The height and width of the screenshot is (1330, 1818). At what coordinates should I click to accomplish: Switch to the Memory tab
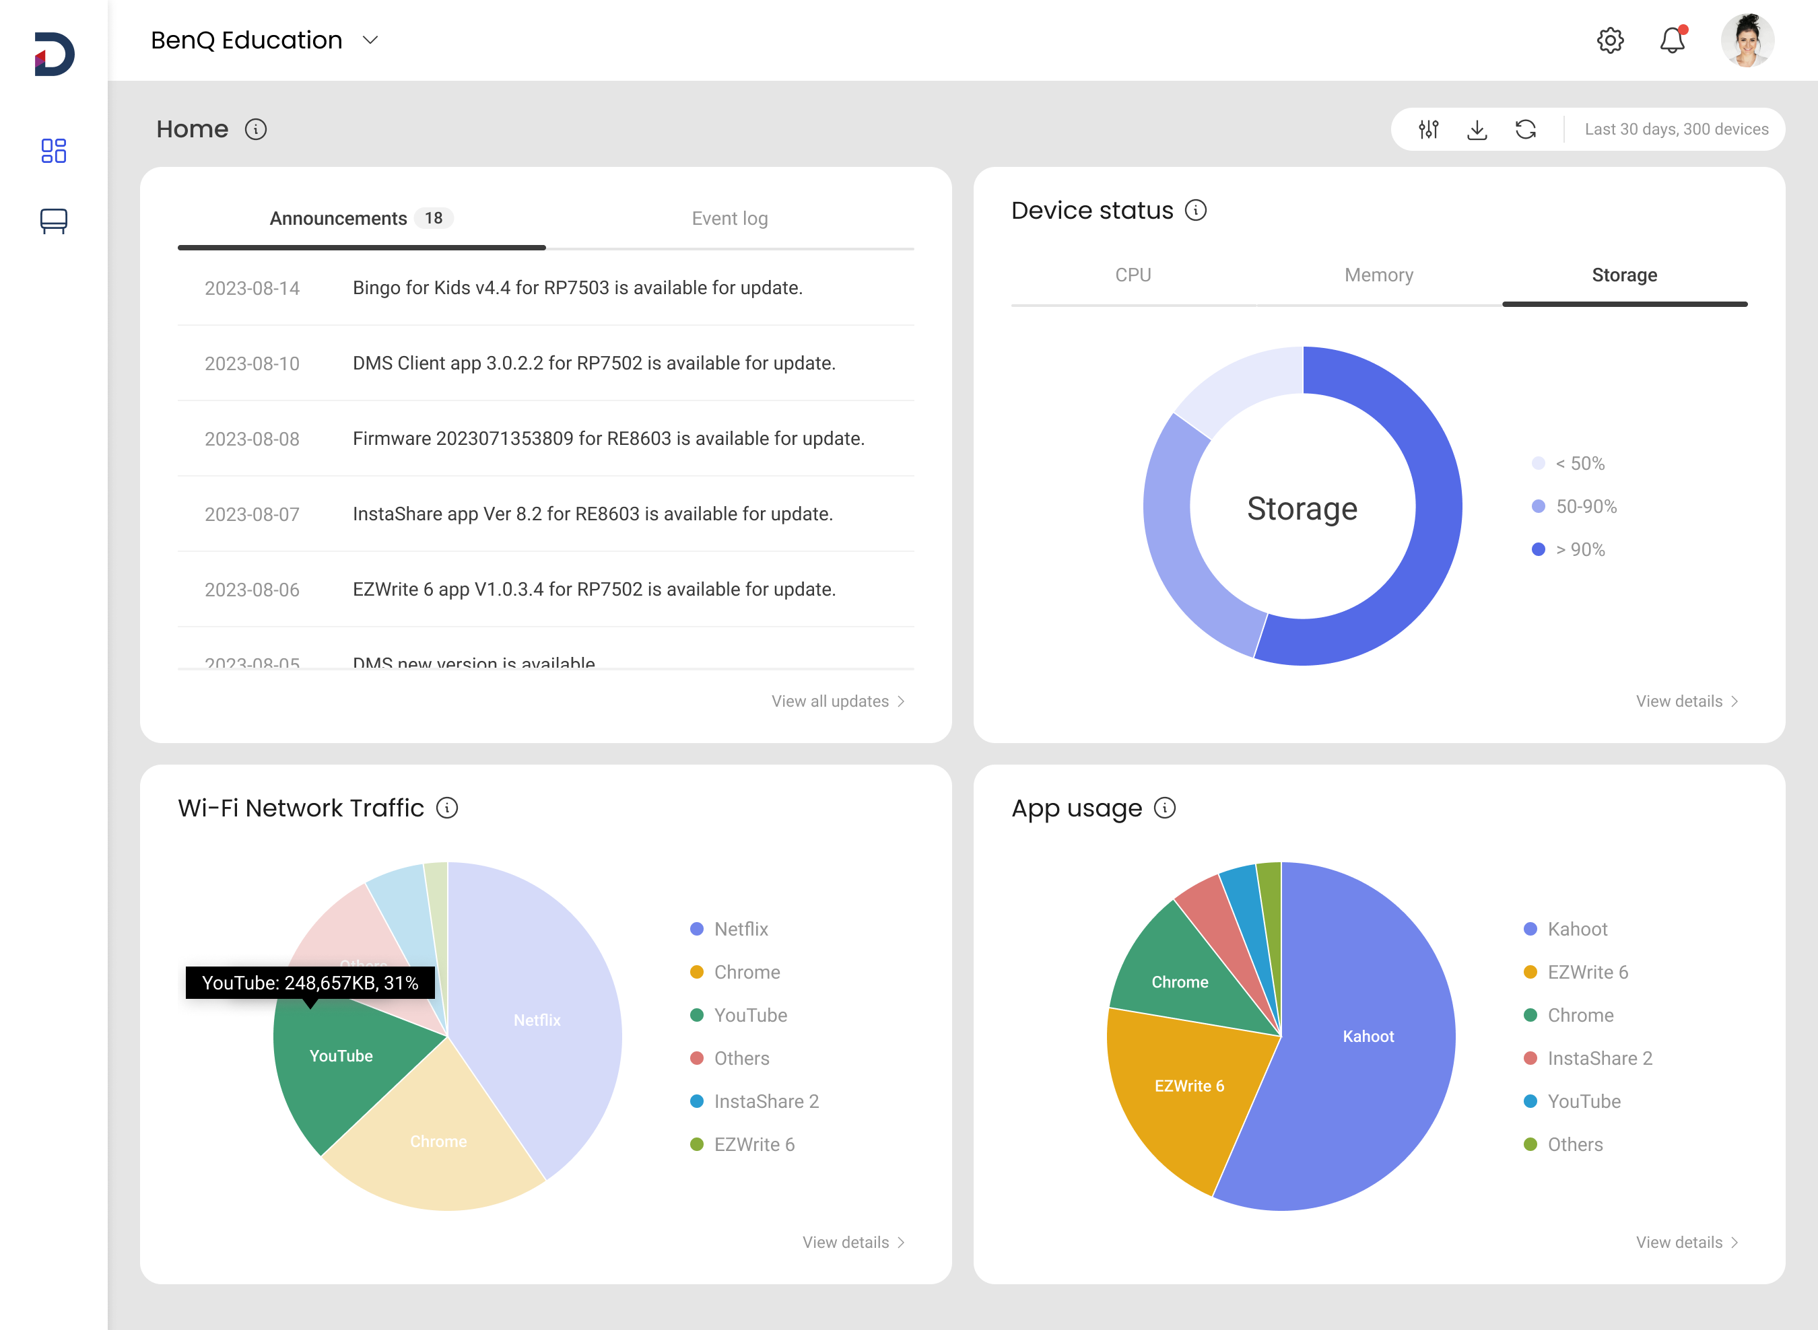point(1378,275)
